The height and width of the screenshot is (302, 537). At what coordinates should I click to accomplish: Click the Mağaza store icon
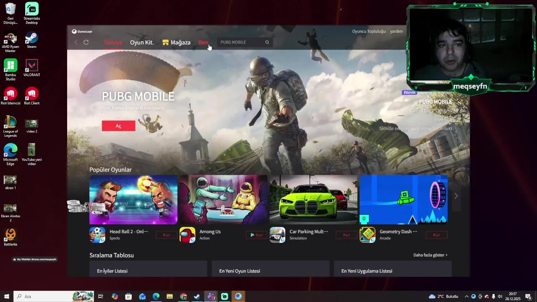pos(165,42)
